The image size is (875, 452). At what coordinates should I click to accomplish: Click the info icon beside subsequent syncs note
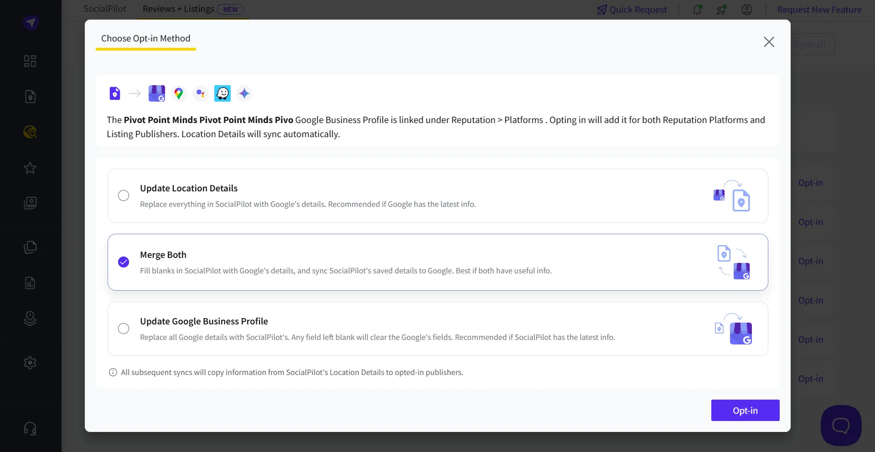(113, 372)
